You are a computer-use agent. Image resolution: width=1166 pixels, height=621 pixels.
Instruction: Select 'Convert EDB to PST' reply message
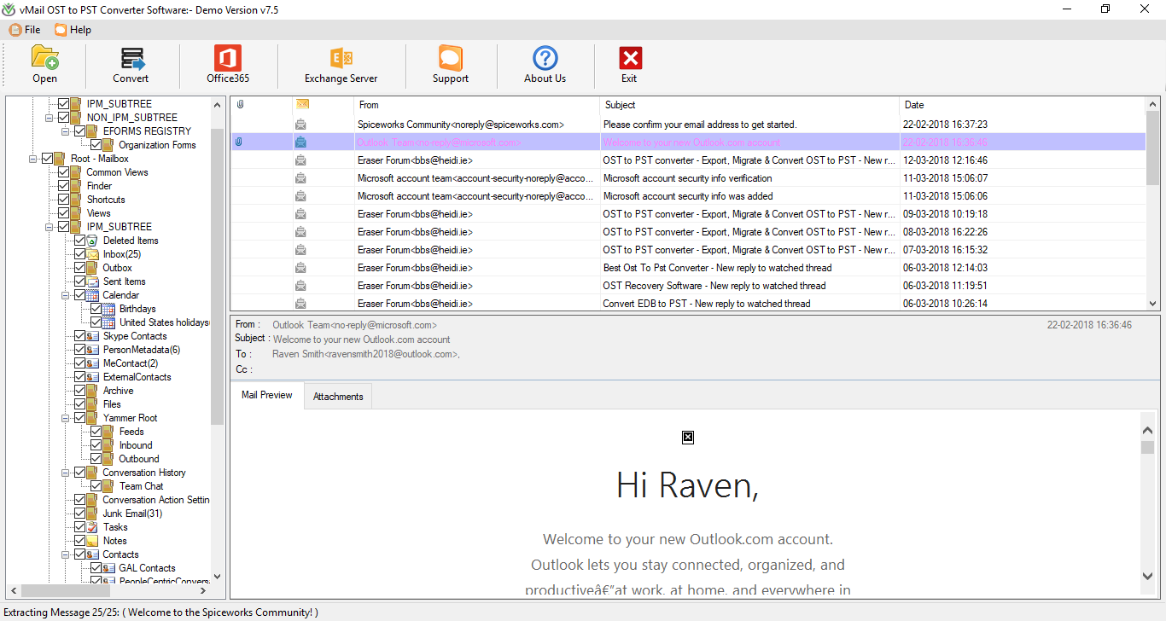coord(688,303)
